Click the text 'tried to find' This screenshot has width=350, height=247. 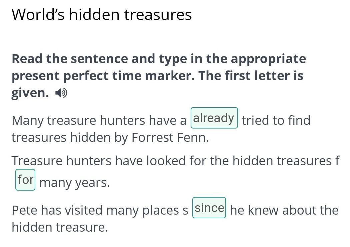(276, 120)
